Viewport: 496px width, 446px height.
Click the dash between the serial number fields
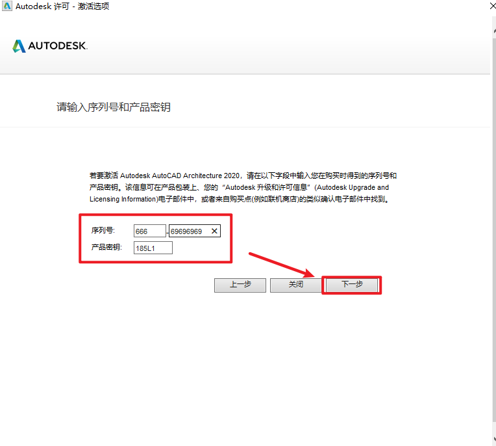pos(167,231)
